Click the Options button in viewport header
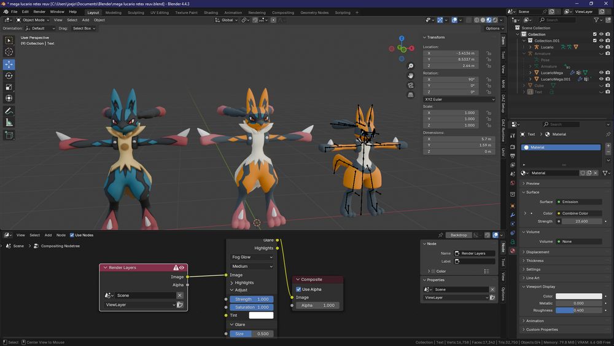Viewport: 614px width, 346px height. pyautogui.click(x=492, y=28)
